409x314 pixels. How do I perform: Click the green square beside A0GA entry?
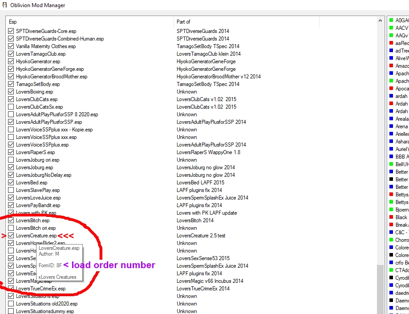(x=391, y=20)
